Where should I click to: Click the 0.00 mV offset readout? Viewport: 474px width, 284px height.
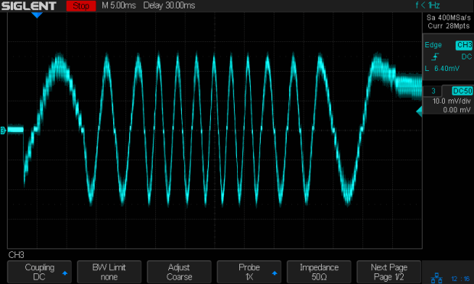tap(456, 110)
